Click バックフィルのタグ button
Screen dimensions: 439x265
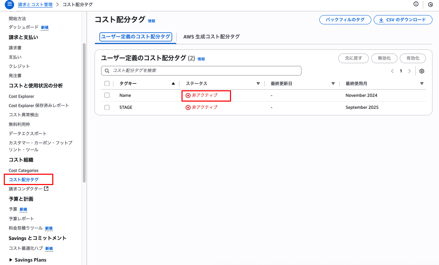tap(345, 20)
